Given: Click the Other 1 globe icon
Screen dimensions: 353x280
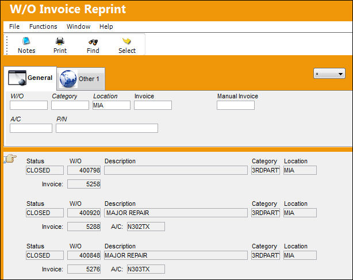Looking at the screenshot, I should [68, 79].
